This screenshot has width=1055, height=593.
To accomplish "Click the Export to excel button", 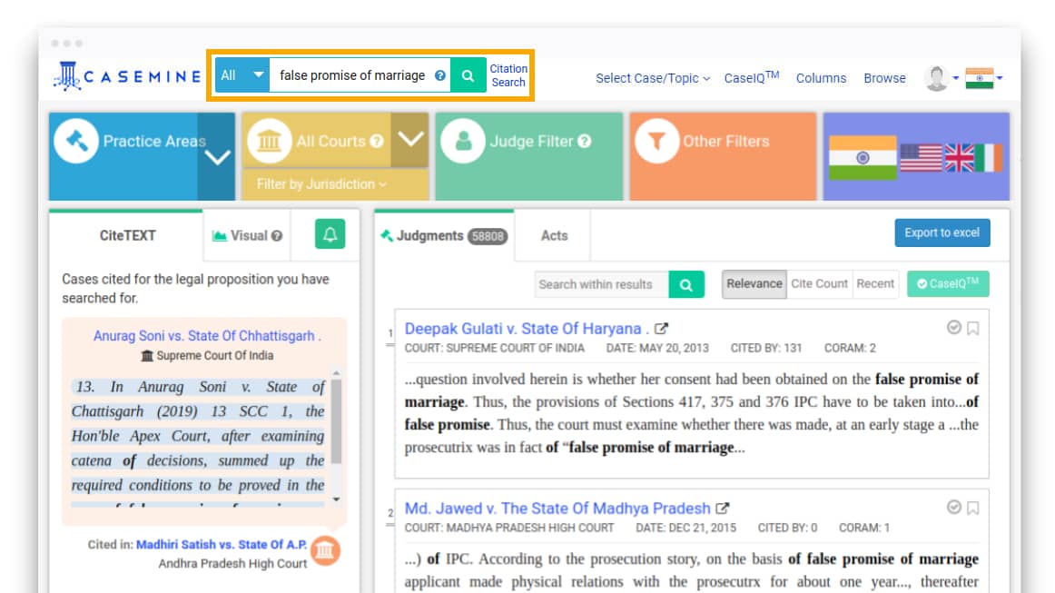I will [x=942, y=232].
